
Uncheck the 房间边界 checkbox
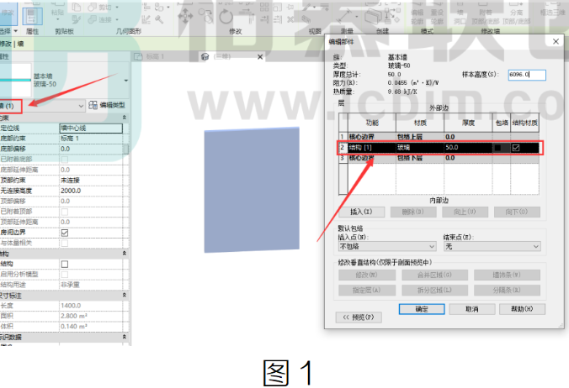tap(65, 233)
